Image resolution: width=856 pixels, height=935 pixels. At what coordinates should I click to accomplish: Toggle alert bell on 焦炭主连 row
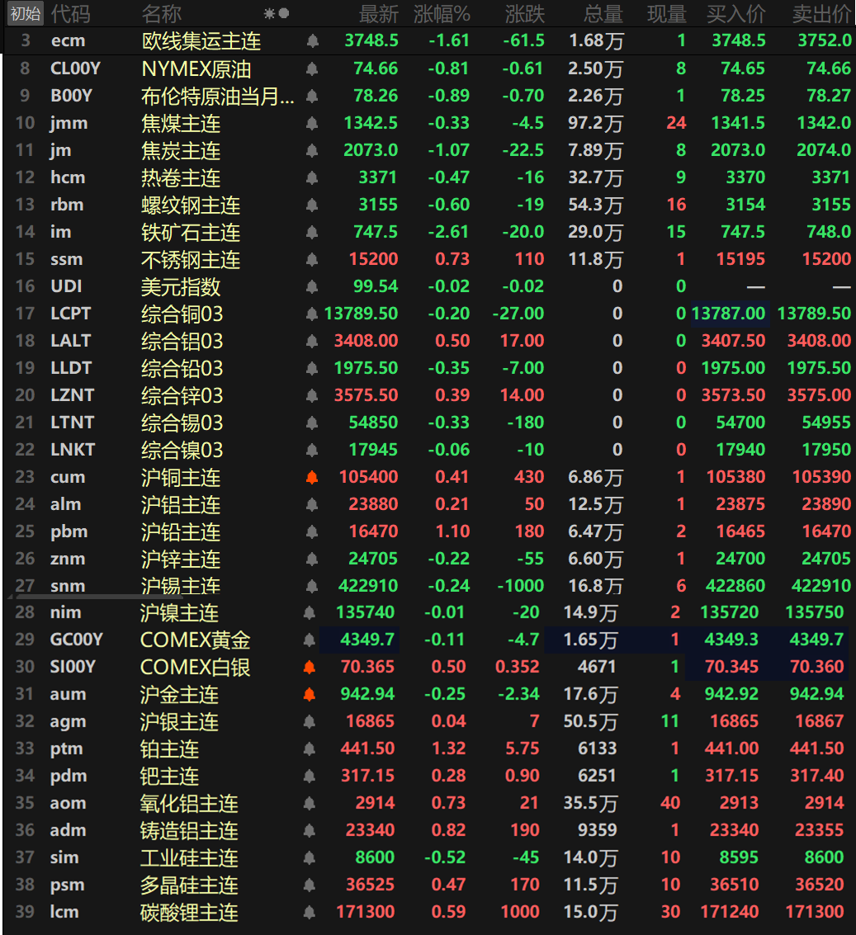pyautogui.click(x=311, y=151)
